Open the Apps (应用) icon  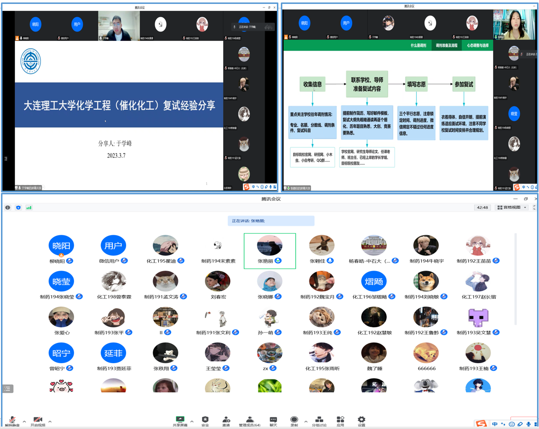tap(340, 421)
